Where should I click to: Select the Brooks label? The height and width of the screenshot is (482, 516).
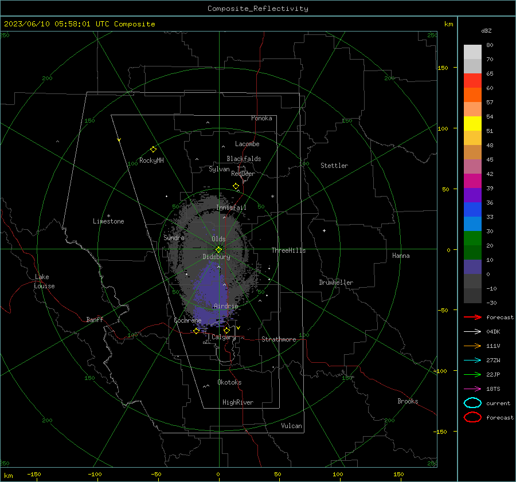pos(408,401)
